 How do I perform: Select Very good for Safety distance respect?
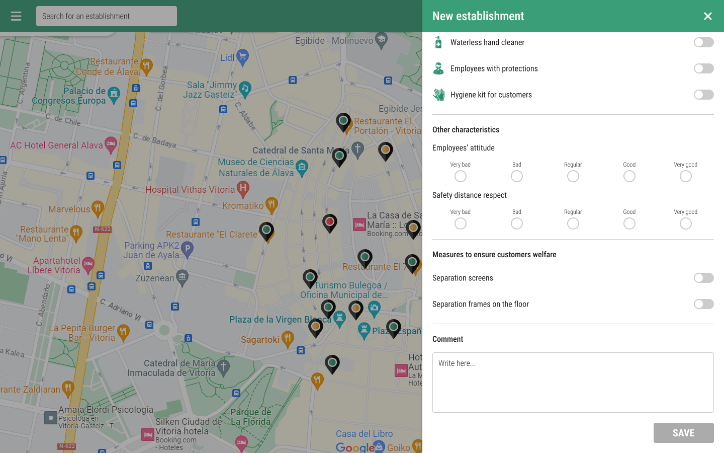pyautogui.click(x=686, y=223)
